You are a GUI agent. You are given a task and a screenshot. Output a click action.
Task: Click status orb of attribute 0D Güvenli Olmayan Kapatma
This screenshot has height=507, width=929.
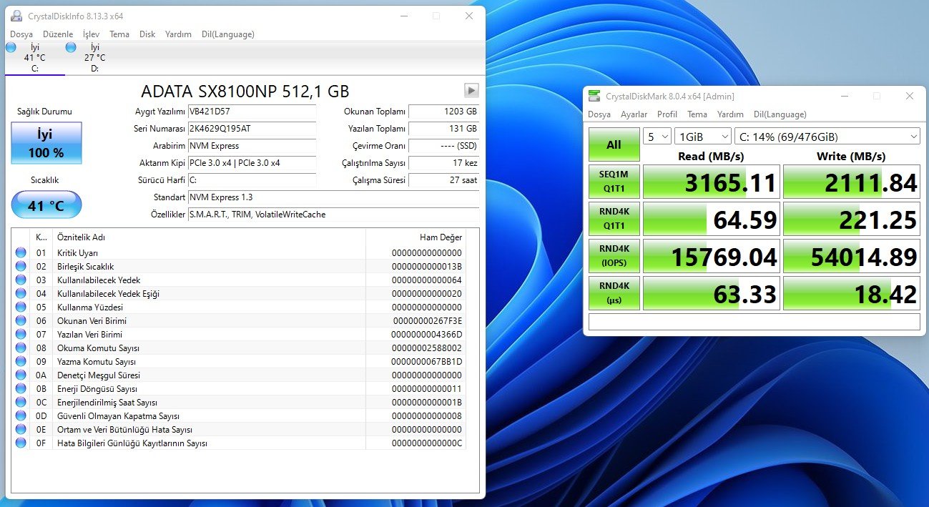(21, 415)
